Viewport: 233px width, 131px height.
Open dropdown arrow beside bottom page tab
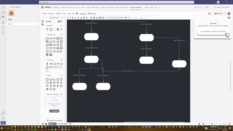tap(56, 124)
